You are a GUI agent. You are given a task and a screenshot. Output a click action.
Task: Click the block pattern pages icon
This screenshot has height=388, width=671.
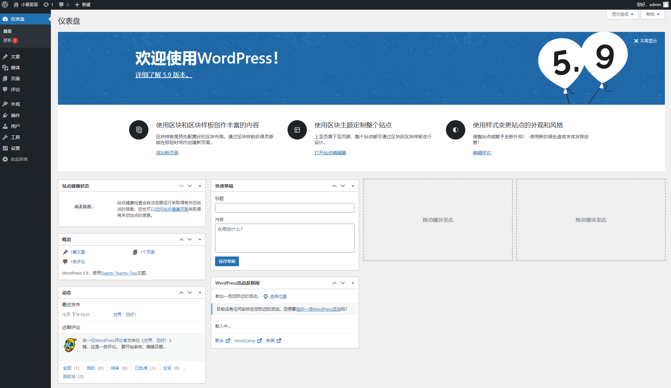click(x=139, y=130)
